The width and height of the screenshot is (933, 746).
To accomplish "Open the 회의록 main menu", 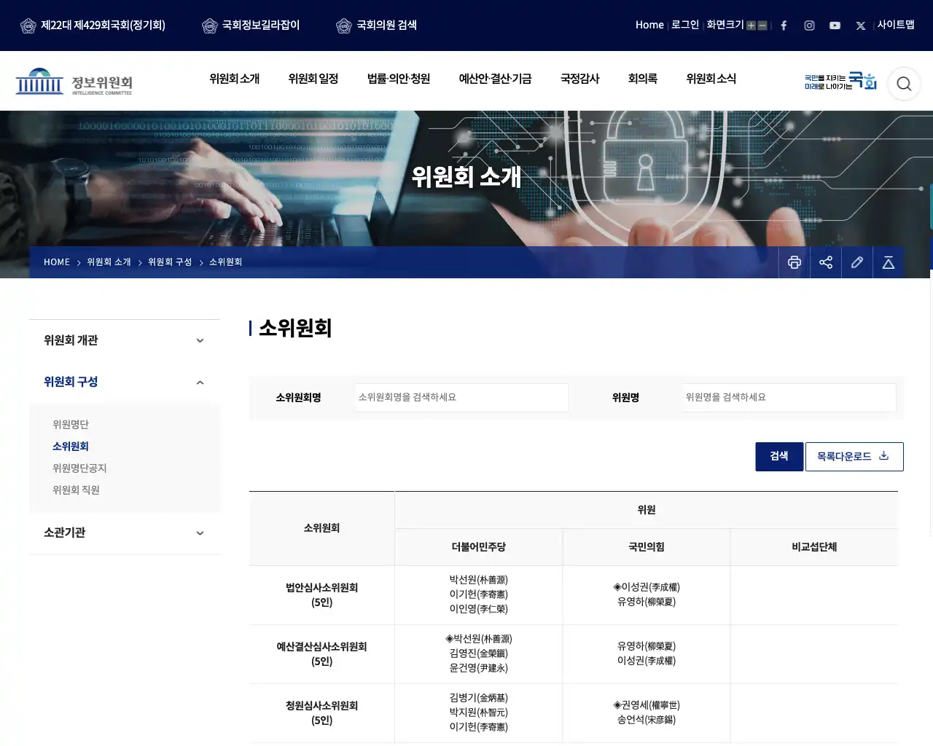I will [x=643, y=79].
